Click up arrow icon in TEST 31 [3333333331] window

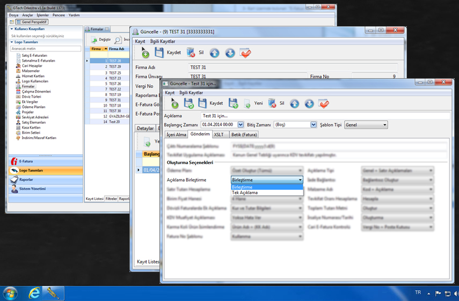(214, 53)
